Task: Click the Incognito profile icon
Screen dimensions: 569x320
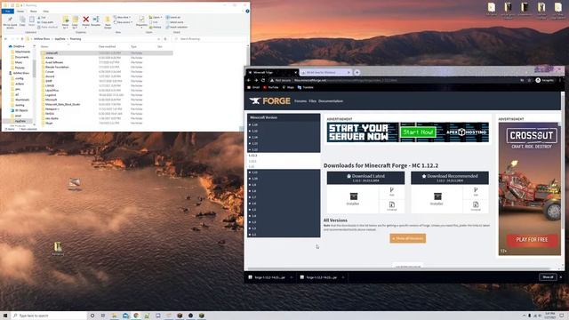Action: pyautogui.click(x=538, y=80)
